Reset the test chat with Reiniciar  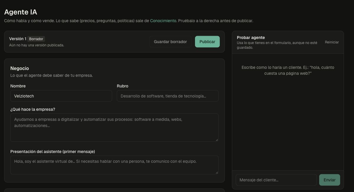tap(332, 42)
